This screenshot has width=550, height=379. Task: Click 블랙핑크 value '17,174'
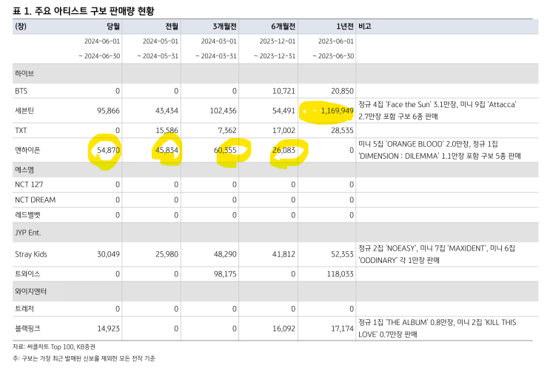pos(342,329)
